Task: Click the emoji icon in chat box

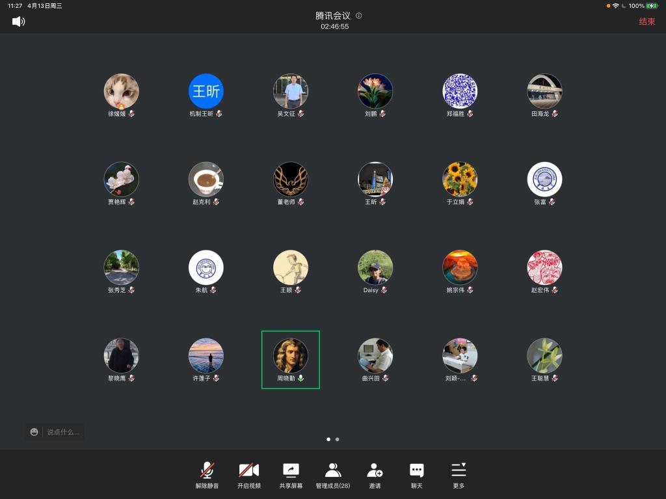Action: pos(34,432)
